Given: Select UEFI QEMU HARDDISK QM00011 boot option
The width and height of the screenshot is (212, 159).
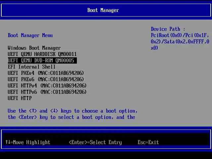Looking at the screenshot, I should point(42,54).
